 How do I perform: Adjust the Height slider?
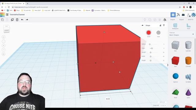tap(150, 61)
